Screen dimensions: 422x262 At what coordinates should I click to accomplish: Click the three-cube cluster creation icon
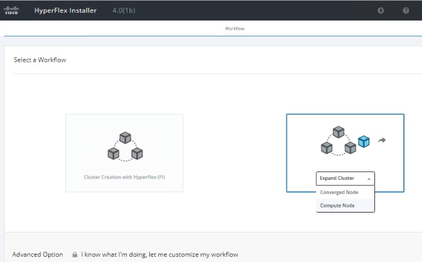click(125, 146)
